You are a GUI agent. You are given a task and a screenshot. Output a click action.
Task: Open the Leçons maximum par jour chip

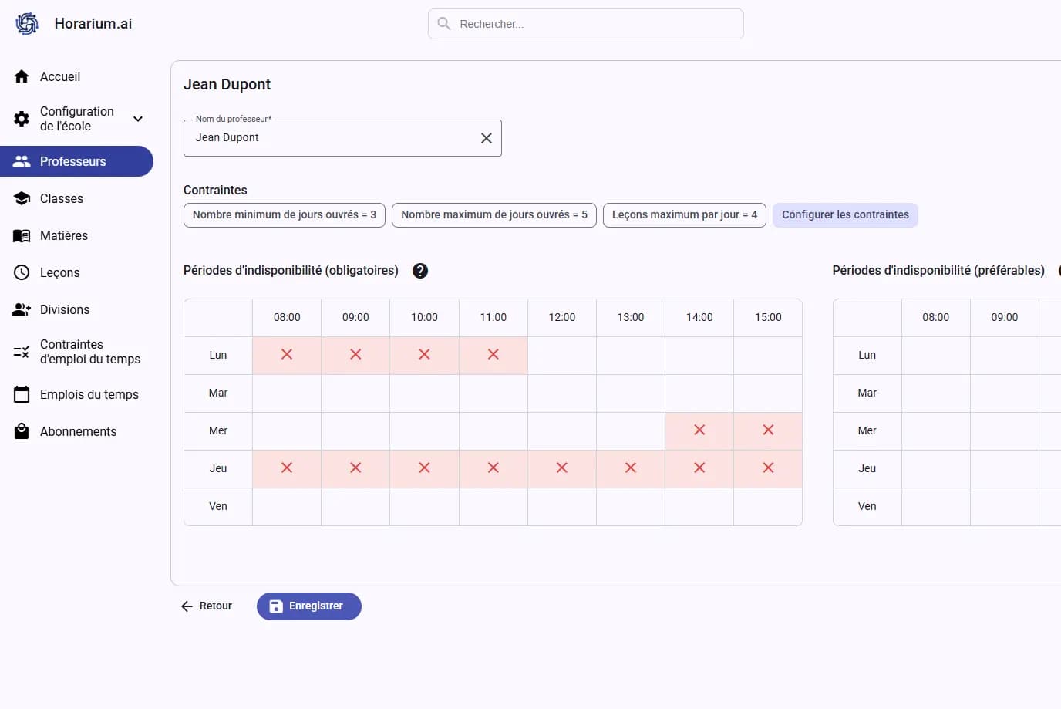point(684,214)
